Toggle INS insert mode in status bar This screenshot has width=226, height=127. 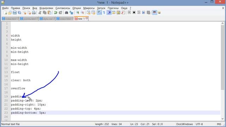pyautogui.click(x=219, y=124)
